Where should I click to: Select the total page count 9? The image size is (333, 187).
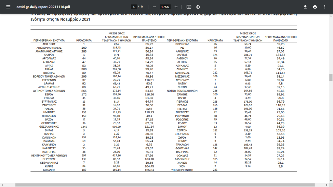point(142,7)
